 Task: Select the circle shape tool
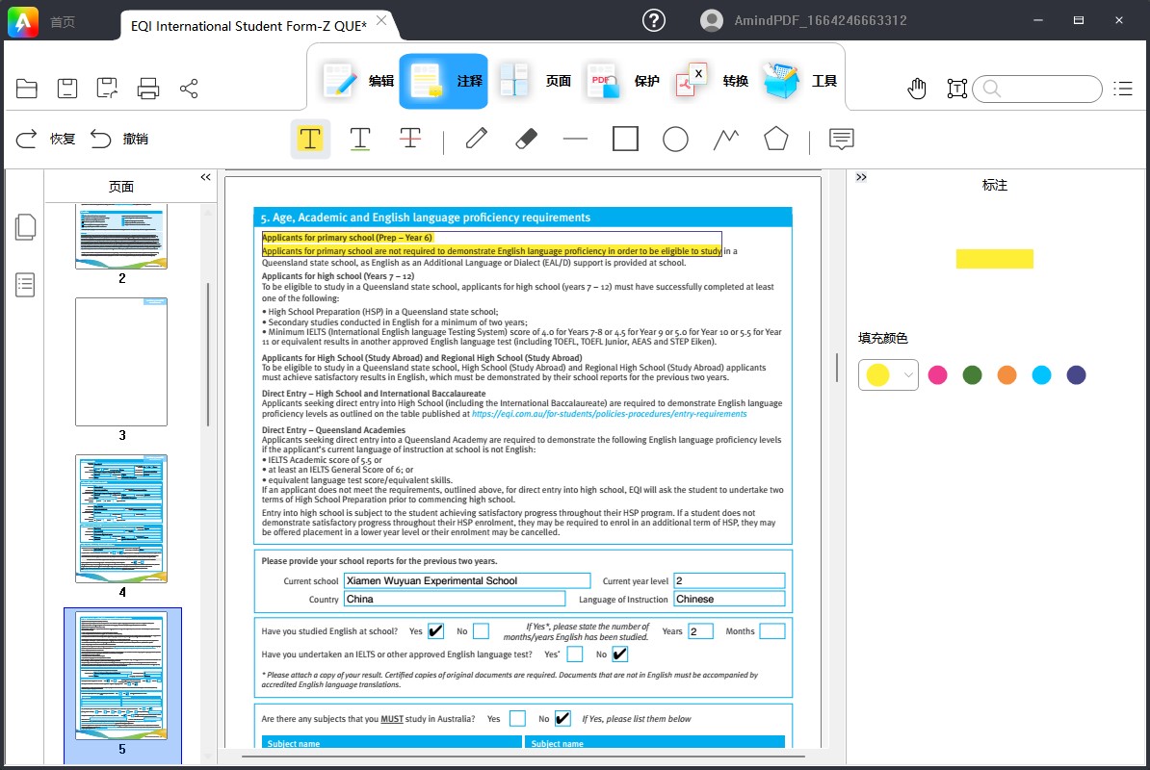(675, 139)
